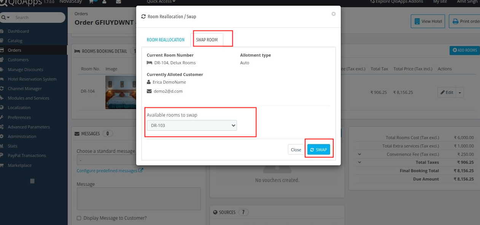
Task: Select the Swap Room tab
Action: point(207,40)
